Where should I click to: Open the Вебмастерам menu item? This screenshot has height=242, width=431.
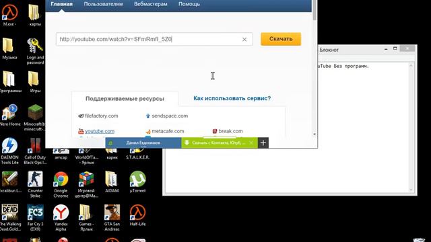point(151,4)
